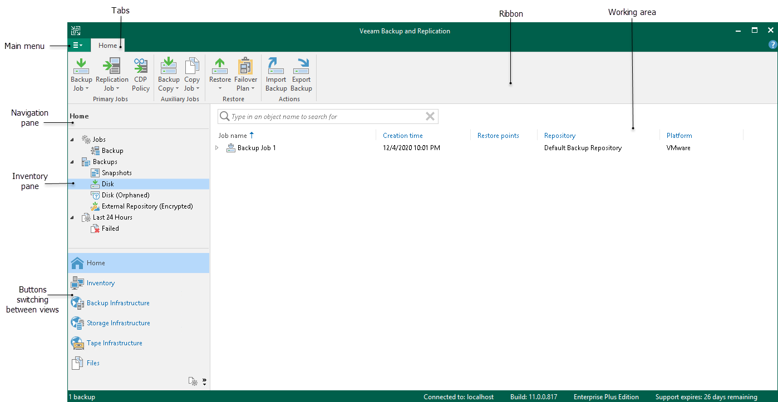This screenshot has width=778, height=402.
Task: Click the VMware platform cell
Action: tap(678, 148)
